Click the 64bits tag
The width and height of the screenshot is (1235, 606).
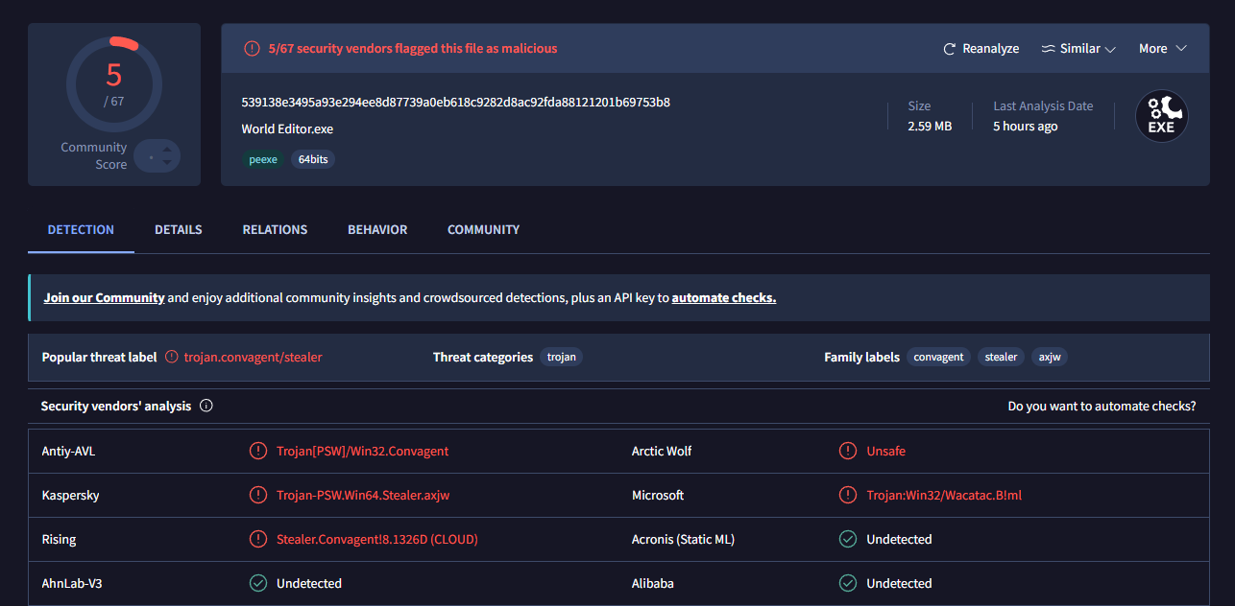coord(313,159)
